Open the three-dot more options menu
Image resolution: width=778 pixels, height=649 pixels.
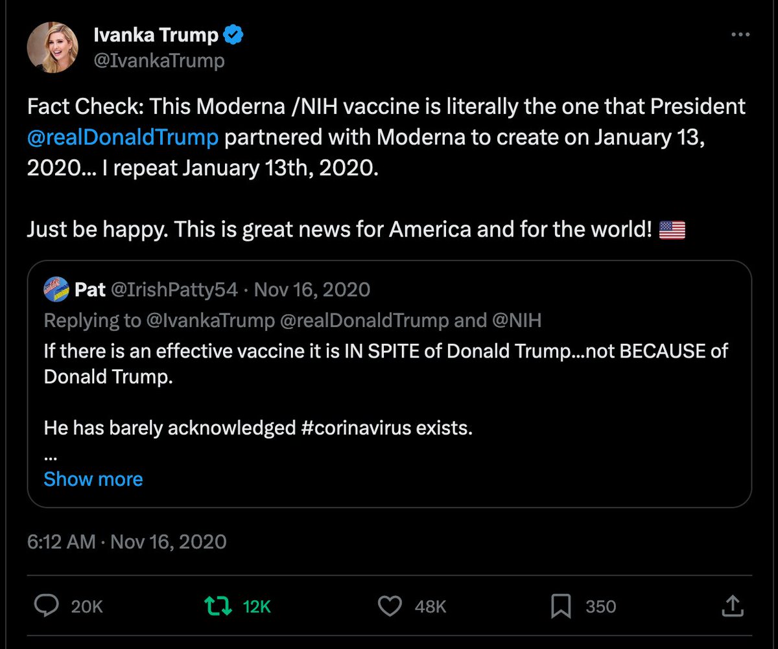[740, 35]
